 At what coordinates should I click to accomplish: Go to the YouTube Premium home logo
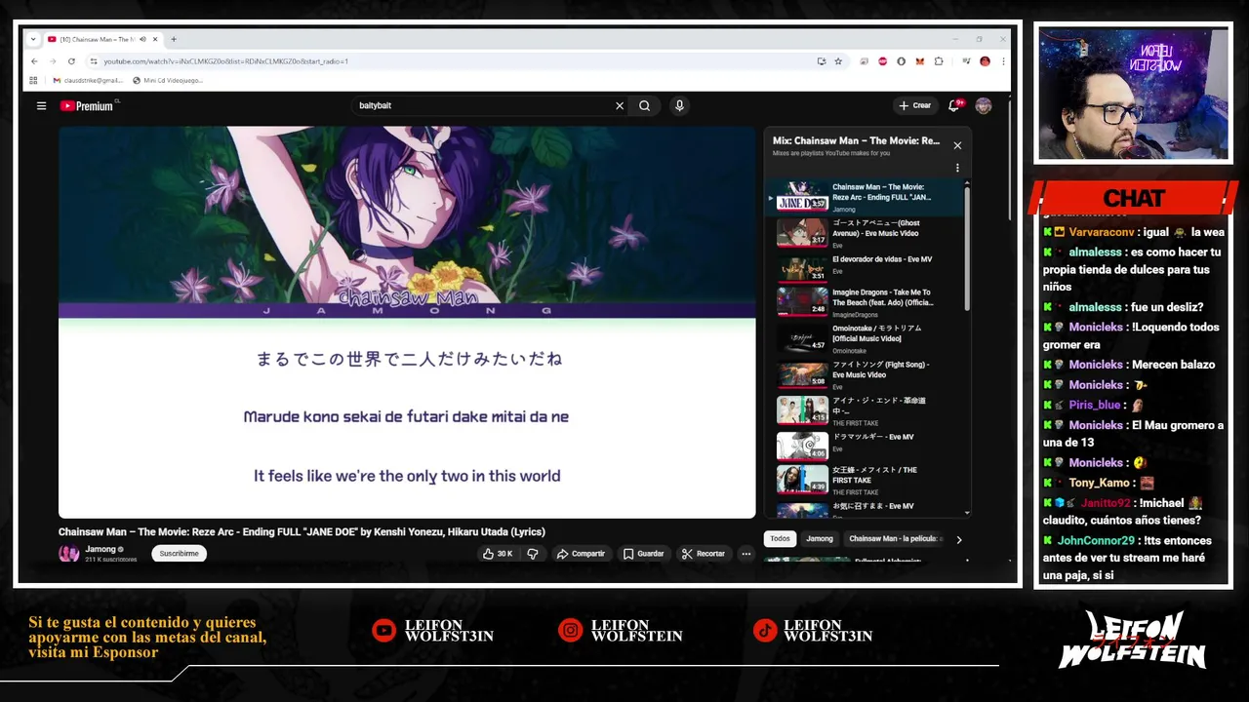[88, 105]
